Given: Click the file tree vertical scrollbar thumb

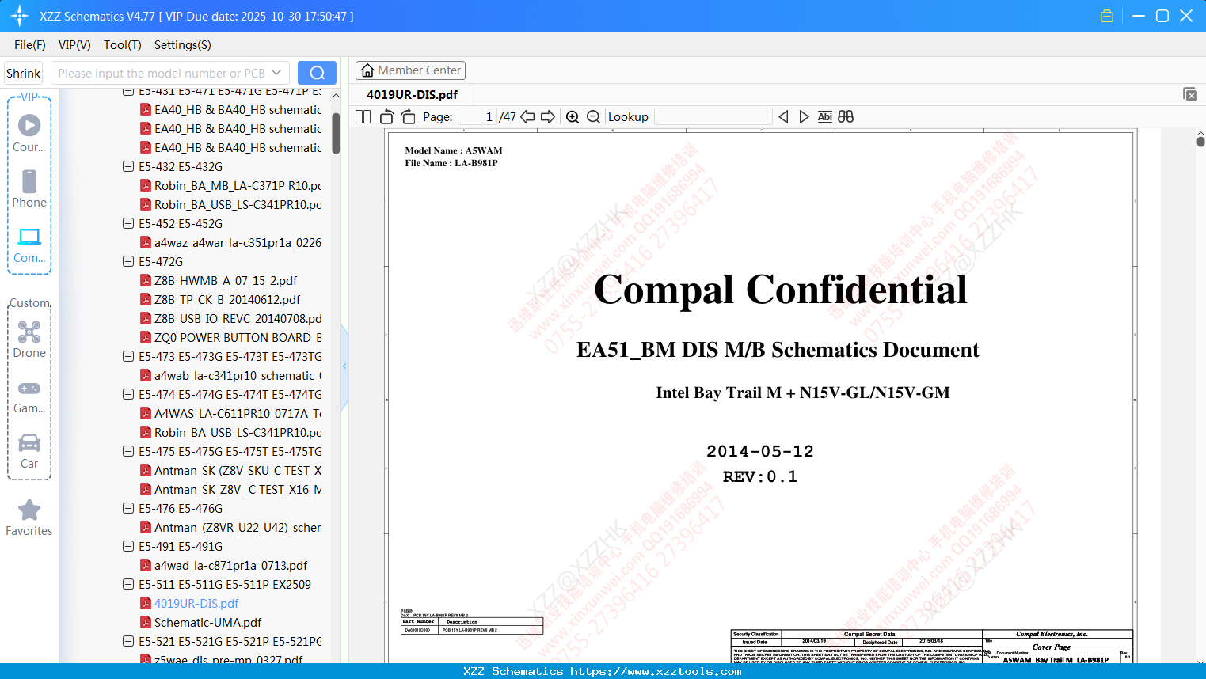Looking at the screenshot, I should click(336, 132).
